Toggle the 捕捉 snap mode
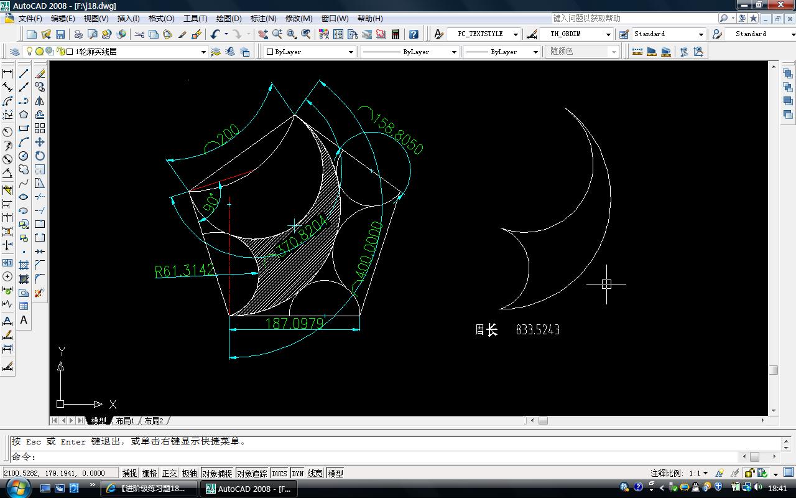 point(130,473)
